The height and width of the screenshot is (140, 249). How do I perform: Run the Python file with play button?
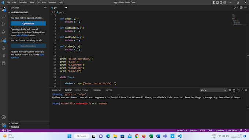pos(235,8)
